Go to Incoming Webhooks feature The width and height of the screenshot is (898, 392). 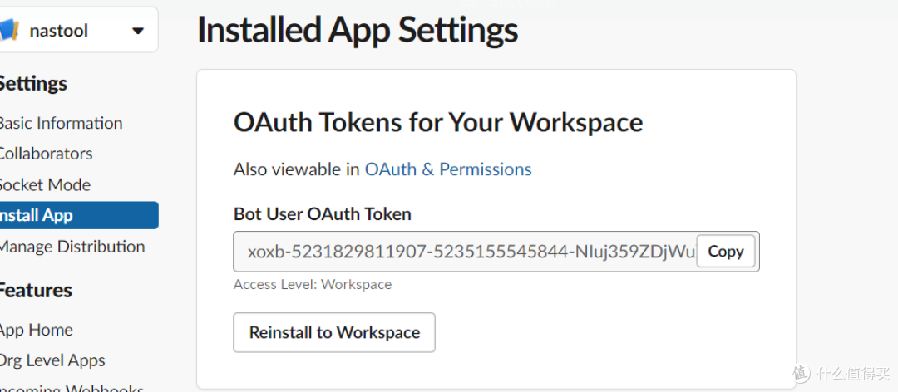point(72,387)
